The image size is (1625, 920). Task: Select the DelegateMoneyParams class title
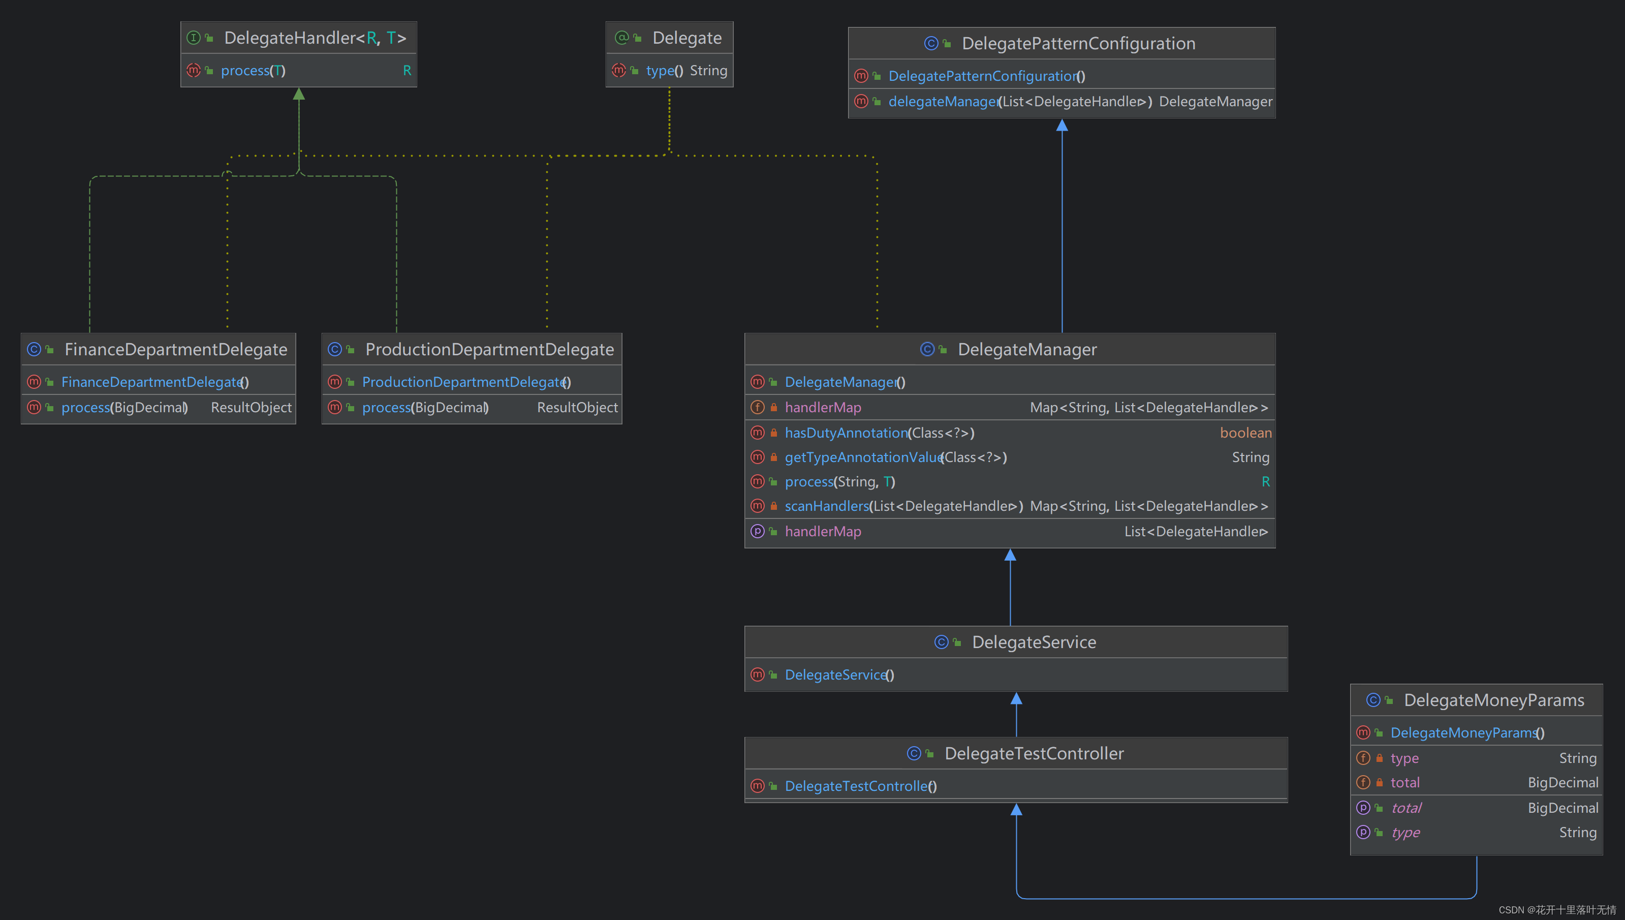(x=1494, y=700)
